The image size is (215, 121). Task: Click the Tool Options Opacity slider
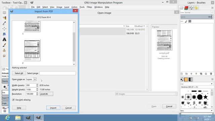[x=5, y=81]
